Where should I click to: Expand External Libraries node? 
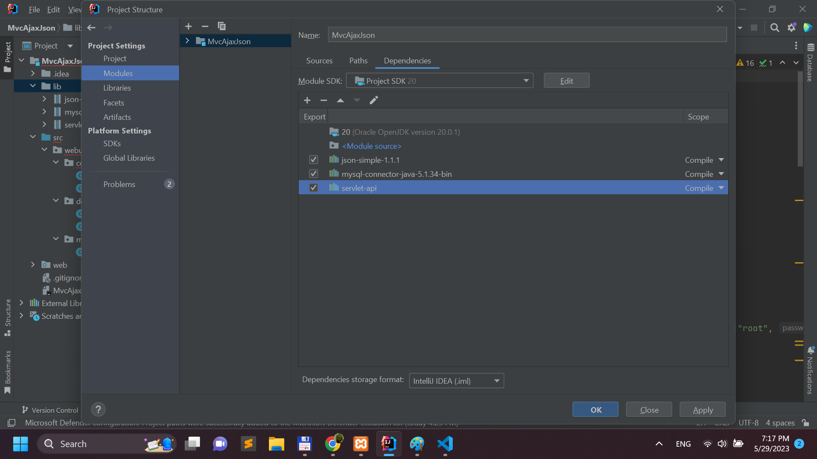click(21, 303)
